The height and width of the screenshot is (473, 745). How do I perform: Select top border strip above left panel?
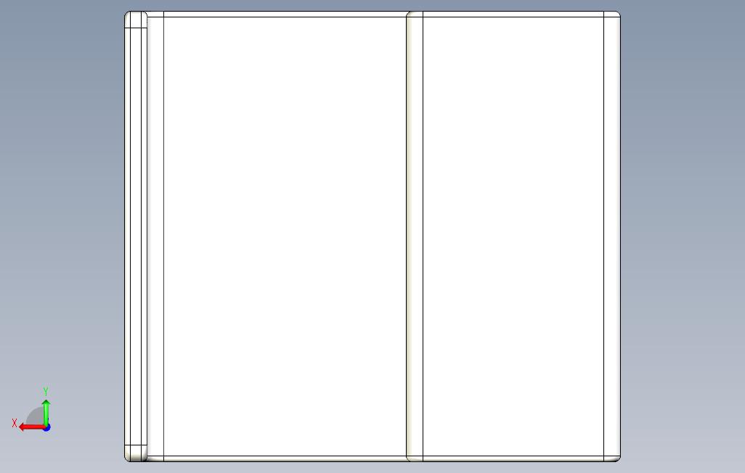click(x=285, y=15)
